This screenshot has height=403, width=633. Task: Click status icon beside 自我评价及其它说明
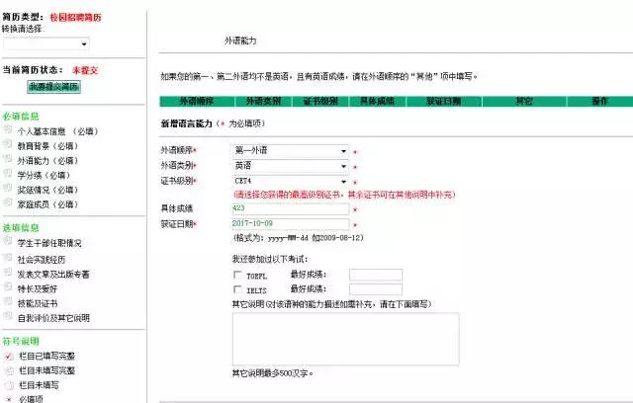pos(7,316)
